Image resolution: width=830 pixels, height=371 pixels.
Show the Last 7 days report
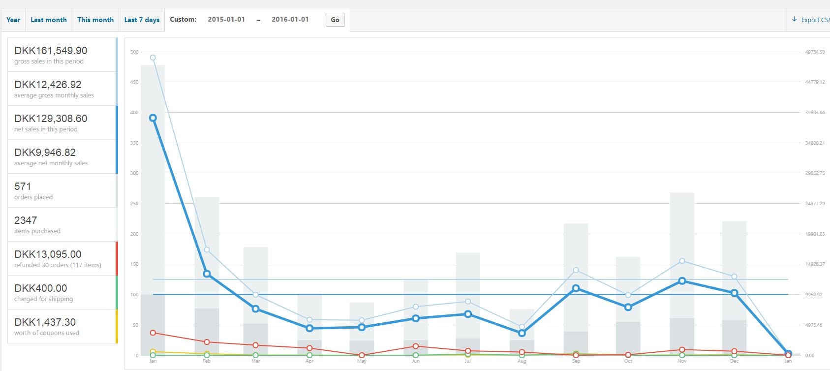coord(142,20)
